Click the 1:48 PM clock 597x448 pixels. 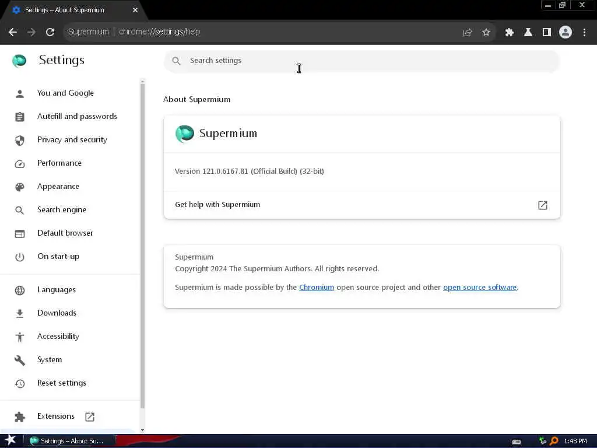(x=575, y=441)
